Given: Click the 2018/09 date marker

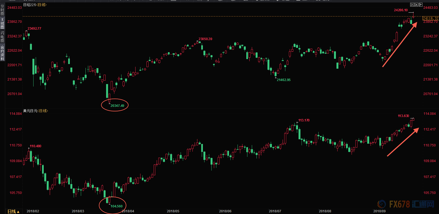Looking at the screenshot, I should coord(379,211).
